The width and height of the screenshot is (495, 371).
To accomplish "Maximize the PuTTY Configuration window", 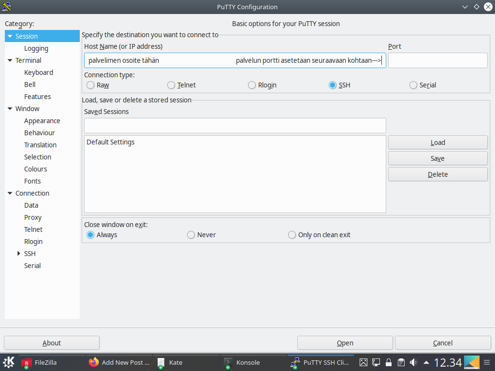I will (x=476, y=7).
